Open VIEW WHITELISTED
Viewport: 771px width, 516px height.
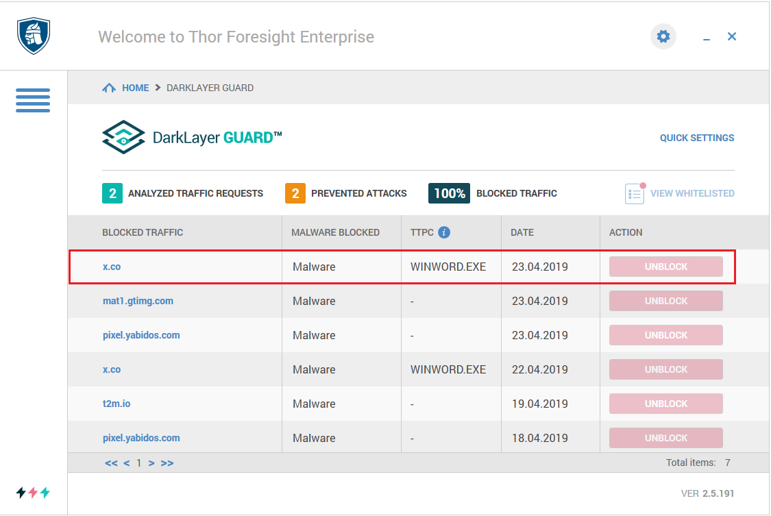pyautogui.click(x=692, y=194)
